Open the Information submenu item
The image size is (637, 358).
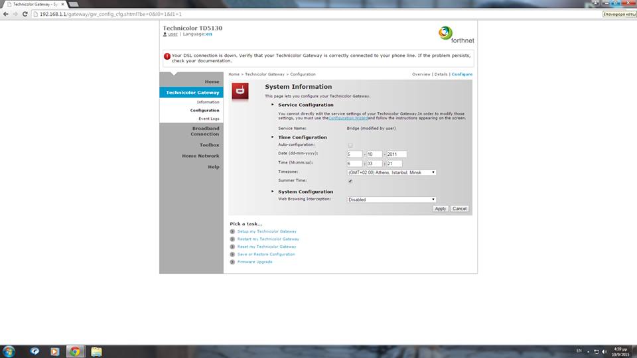pos(208,102)
